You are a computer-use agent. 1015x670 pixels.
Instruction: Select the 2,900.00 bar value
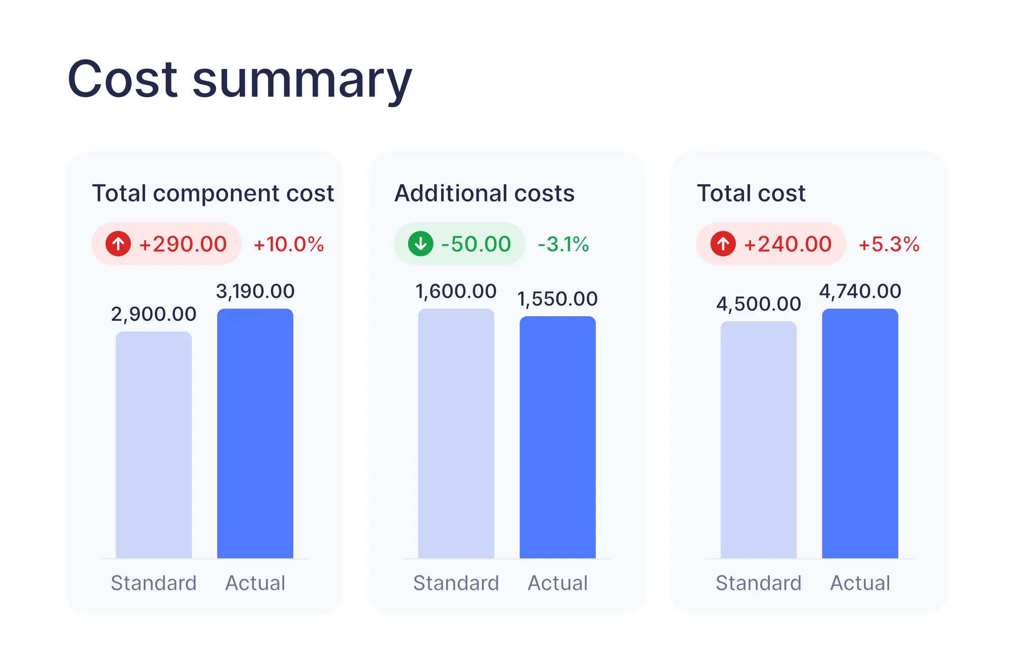pos(154,314)
